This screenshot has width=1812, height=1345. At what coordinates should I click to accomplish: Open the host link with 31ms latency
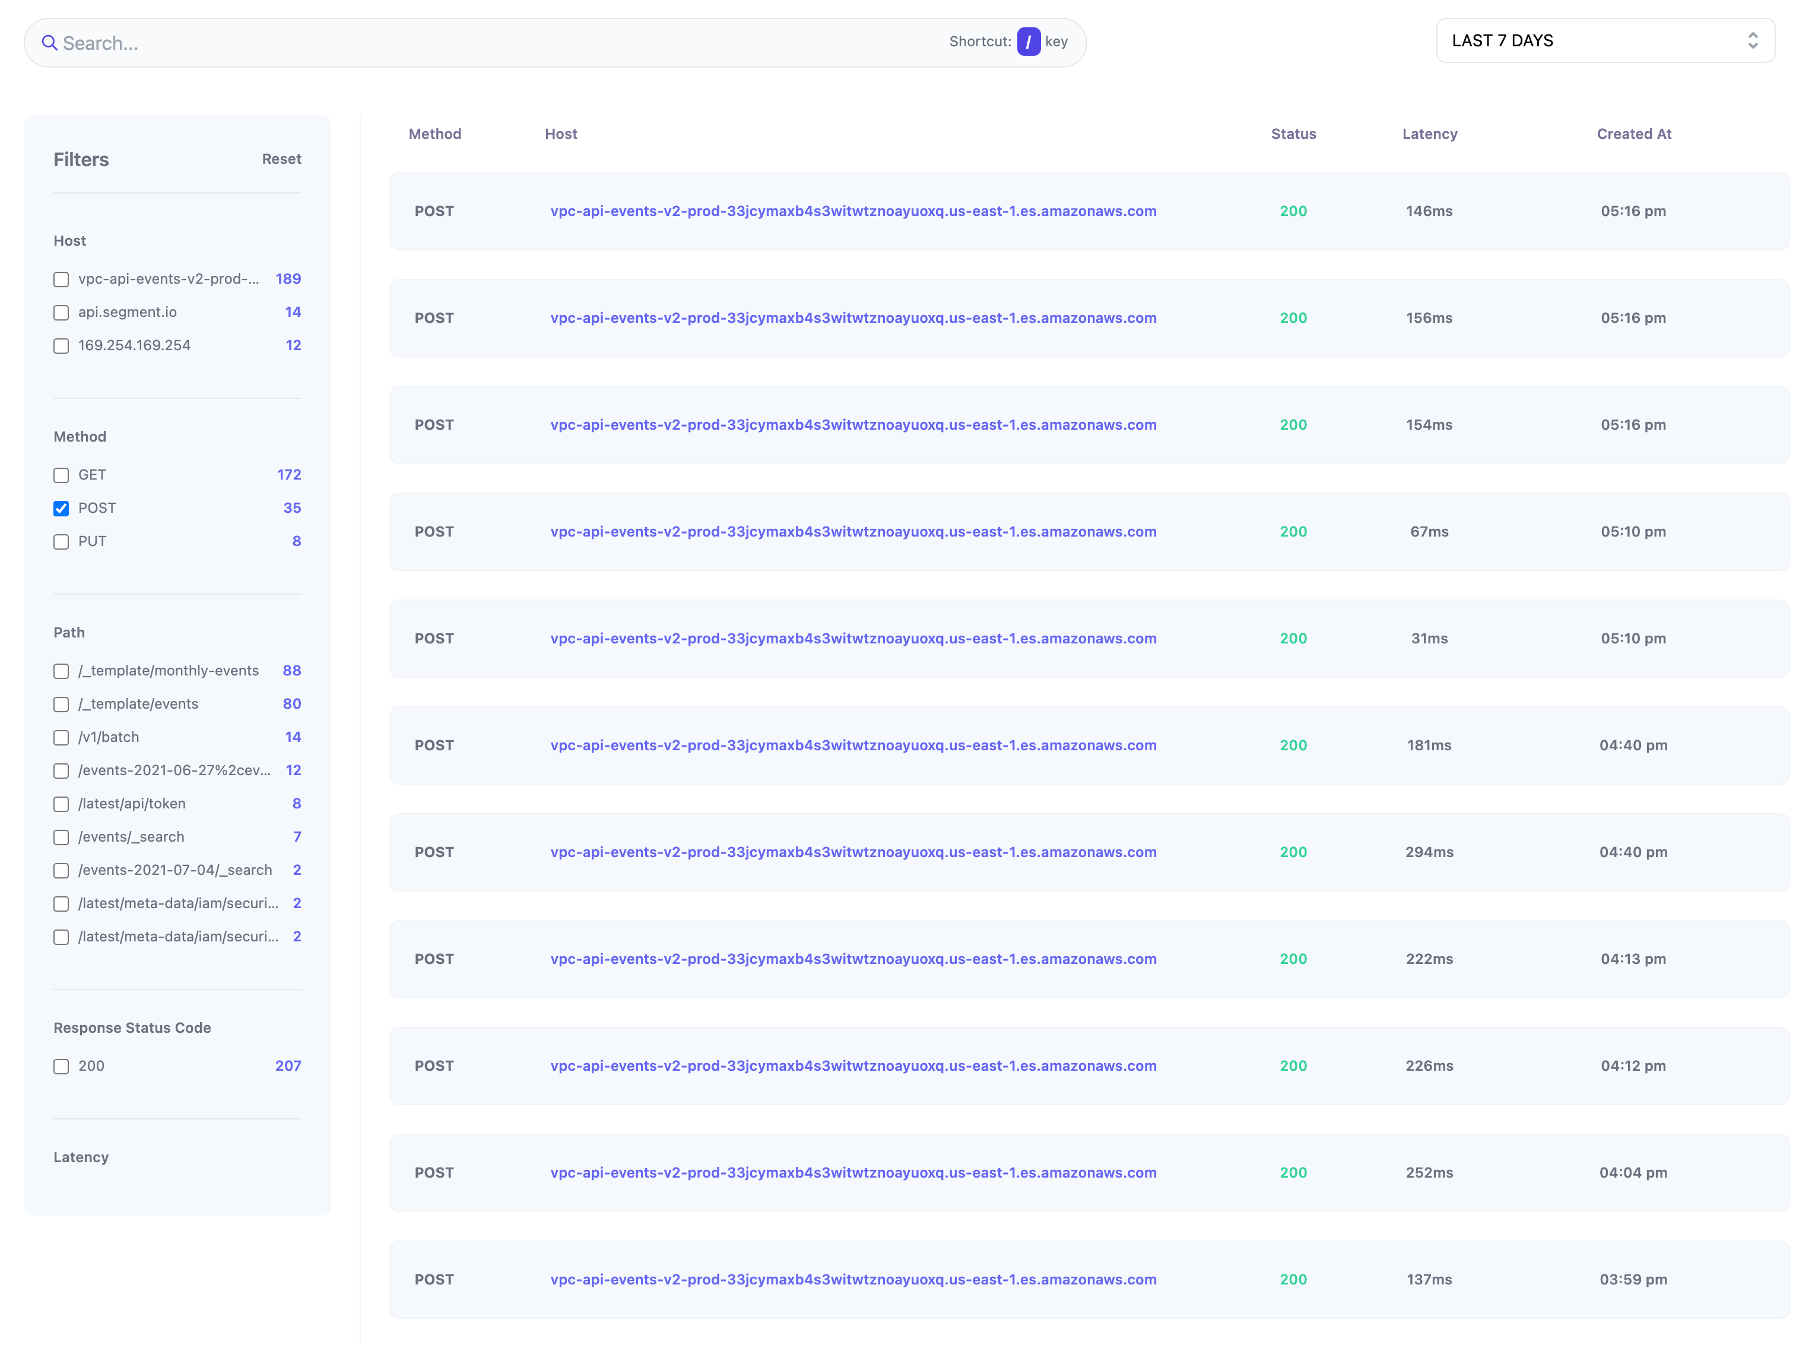click(853, 638)
